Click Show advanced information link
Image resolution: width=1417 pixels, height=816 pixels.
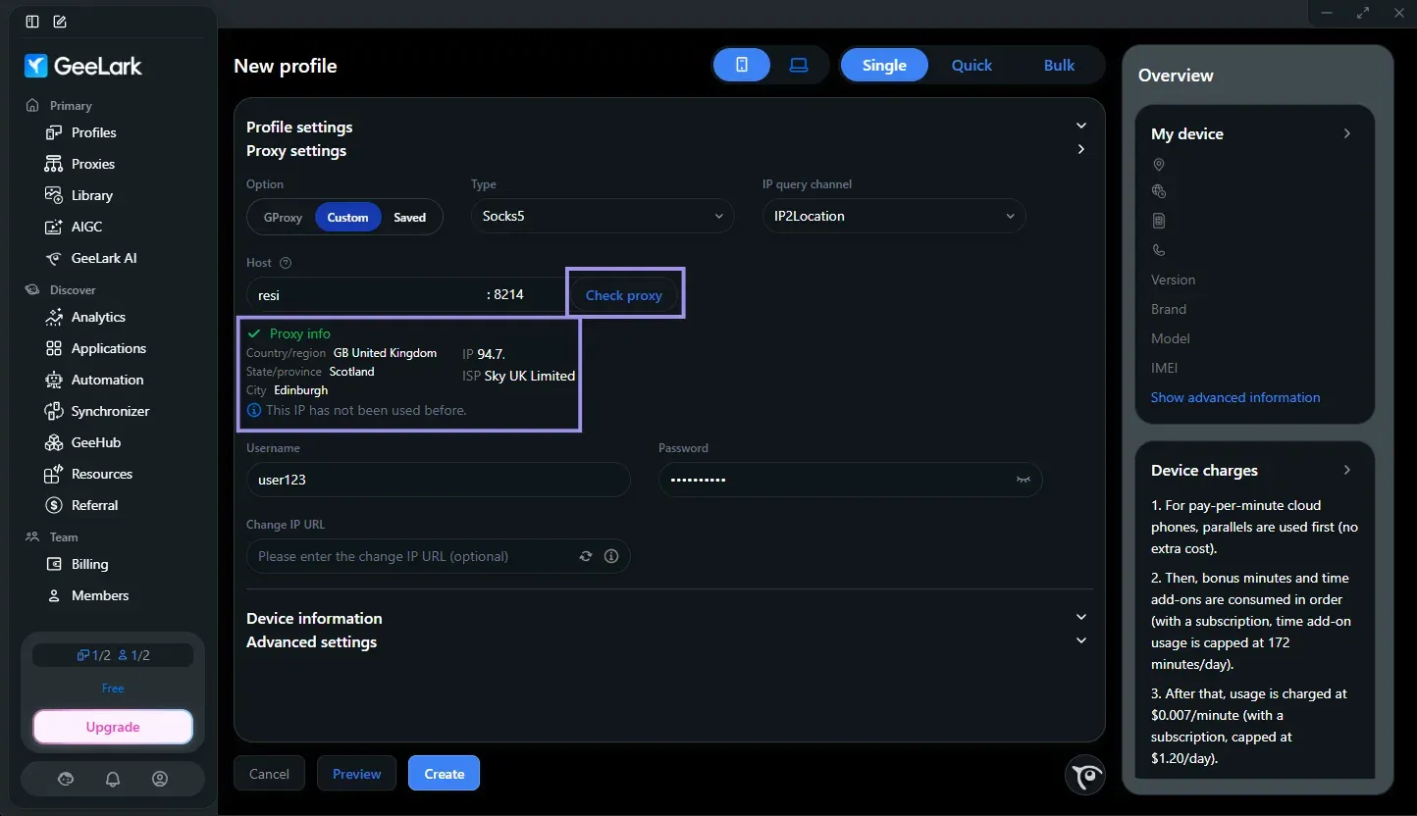pos(1235,397)
